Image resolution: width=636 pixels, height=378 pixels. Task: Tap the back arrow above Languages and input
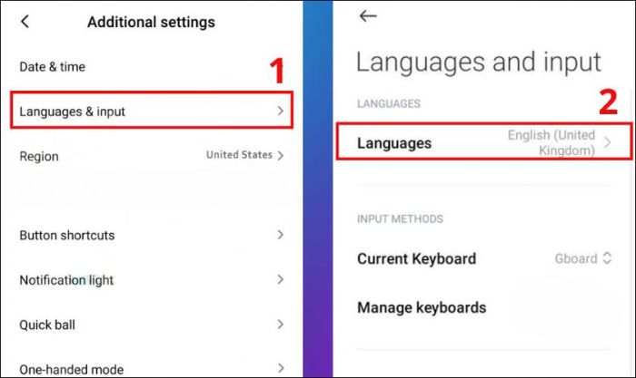(x=368, y=15)
